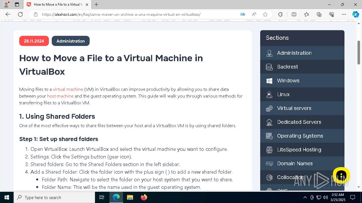Open Browser essentials heart icon
Image resolution: width=362 pixels, height=203 pixels.
pos(332,14)
